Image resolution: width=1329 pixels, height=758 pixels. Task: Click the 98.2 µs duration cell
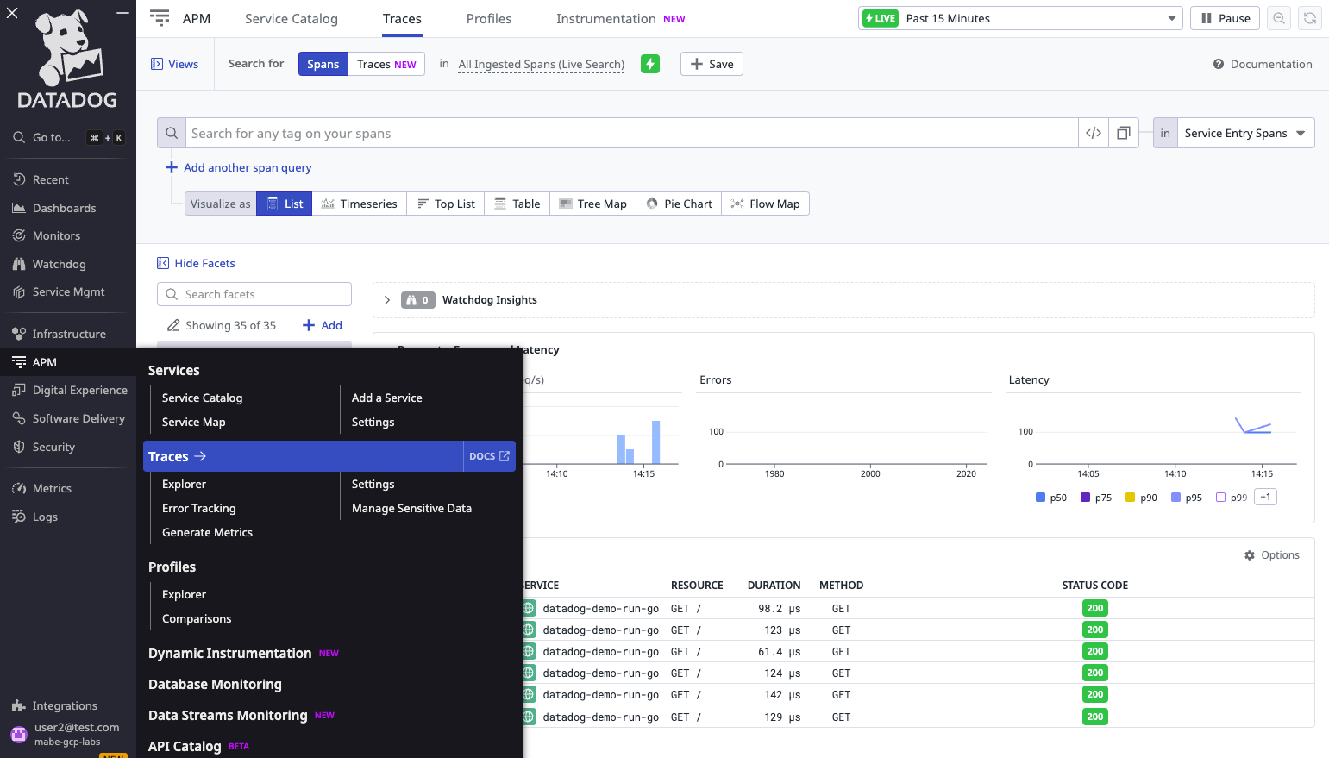780,608
